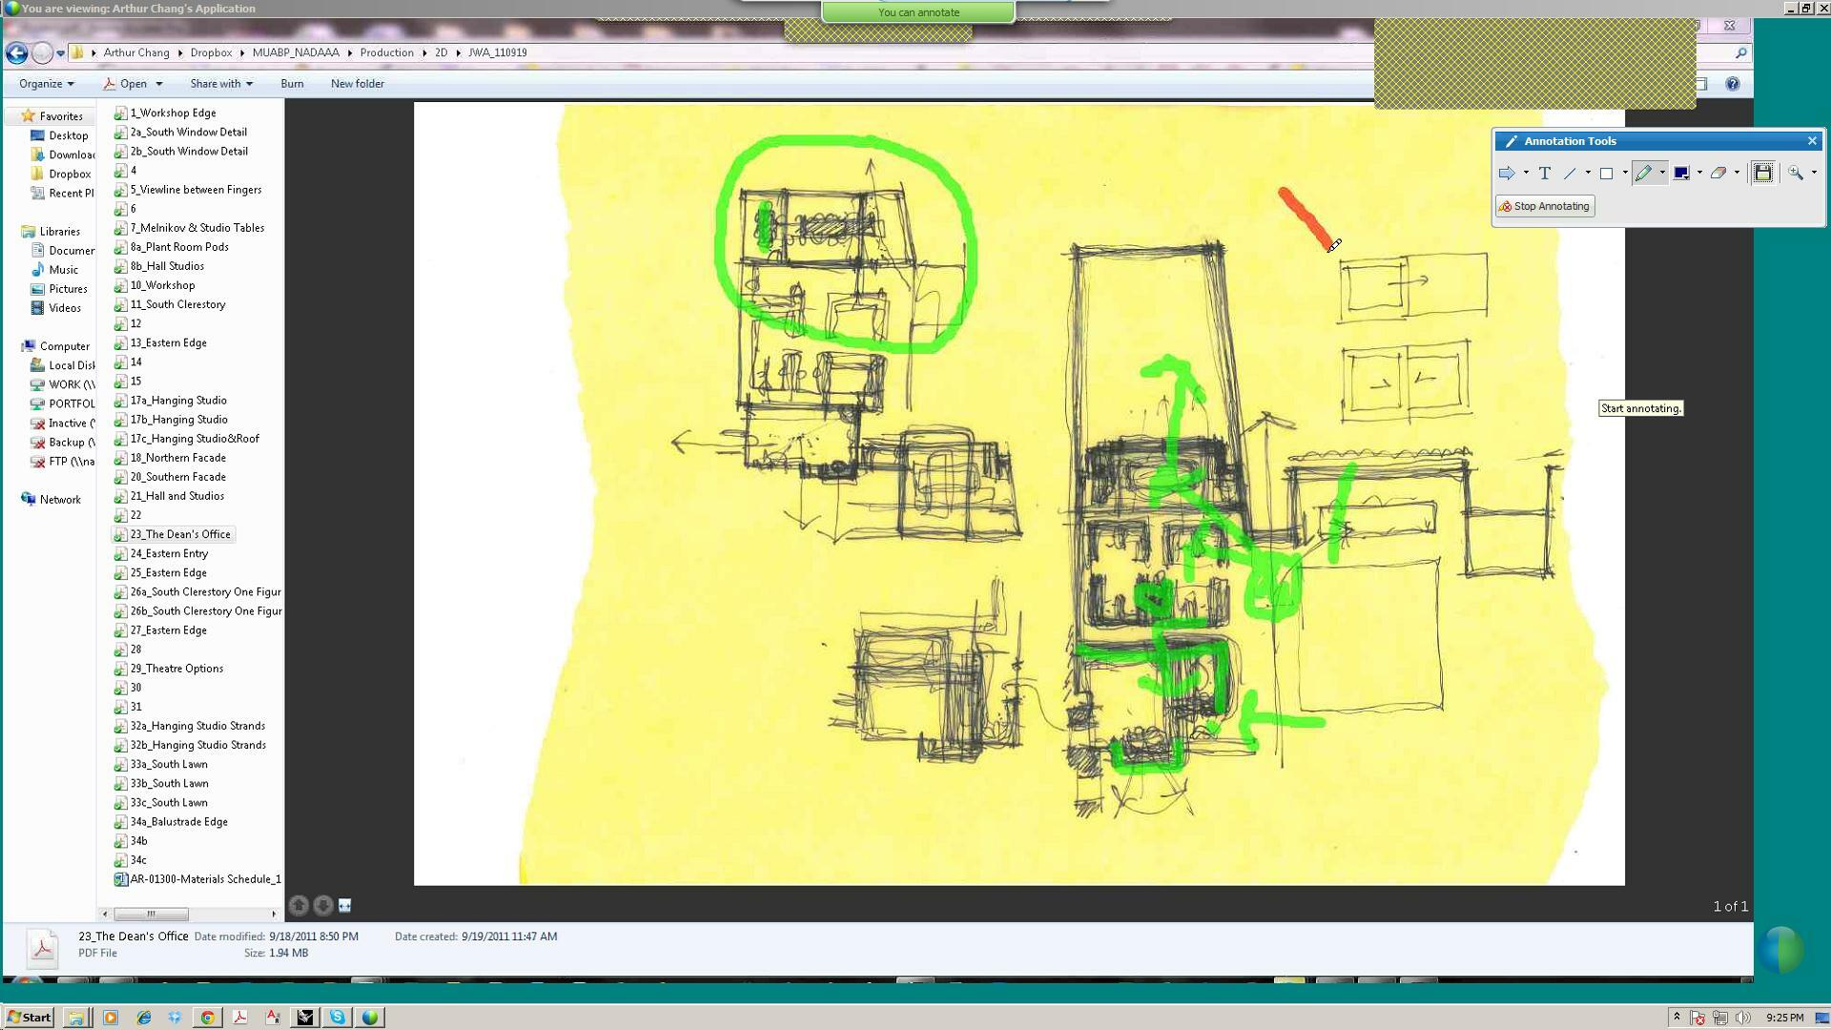This screenshot has height=1030, width=1831.
Task: Go back with the Explorer back arrow
Action: pos(16,53)
